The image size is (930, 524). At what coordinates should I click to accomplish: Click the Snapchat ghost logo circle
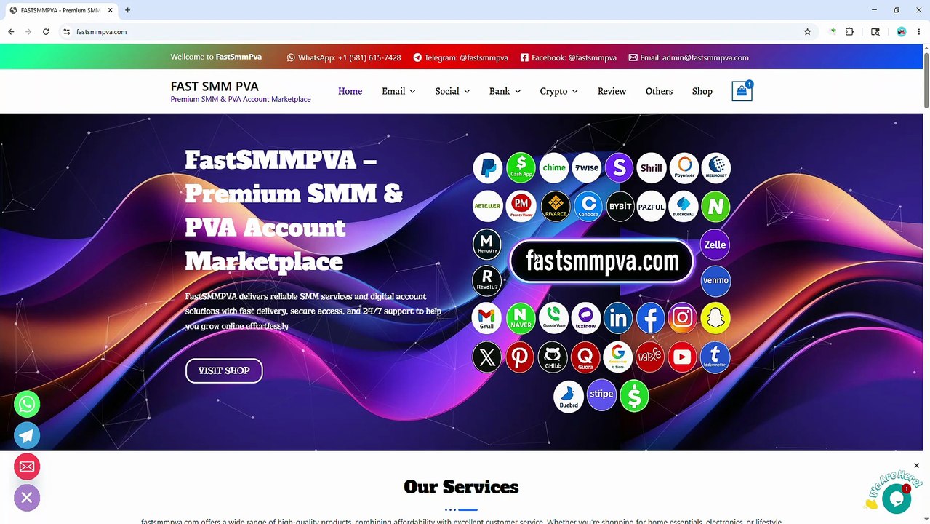715,318
